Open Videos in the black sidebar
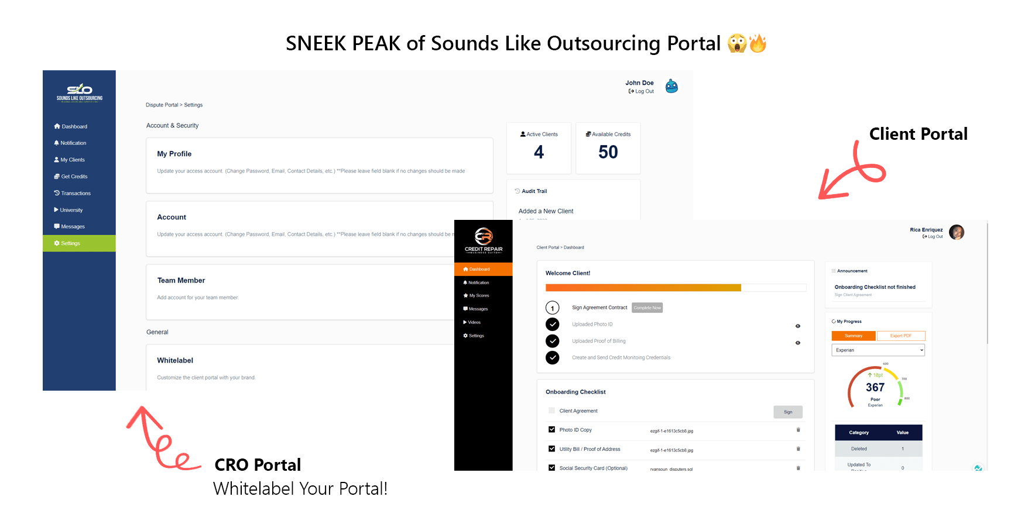This screenshot has width=1035, height=531. coord(474,322)
